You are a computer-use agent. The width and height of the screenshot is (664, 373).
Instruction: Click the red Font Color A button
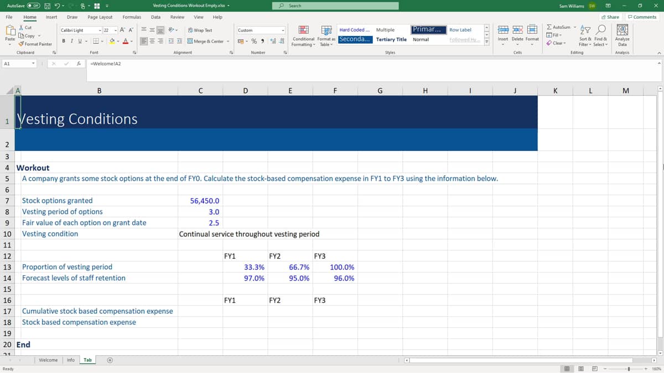point(125,41)
